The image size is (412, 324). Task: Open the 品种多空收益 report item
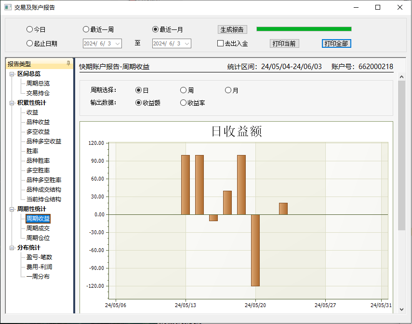(44, 141)
